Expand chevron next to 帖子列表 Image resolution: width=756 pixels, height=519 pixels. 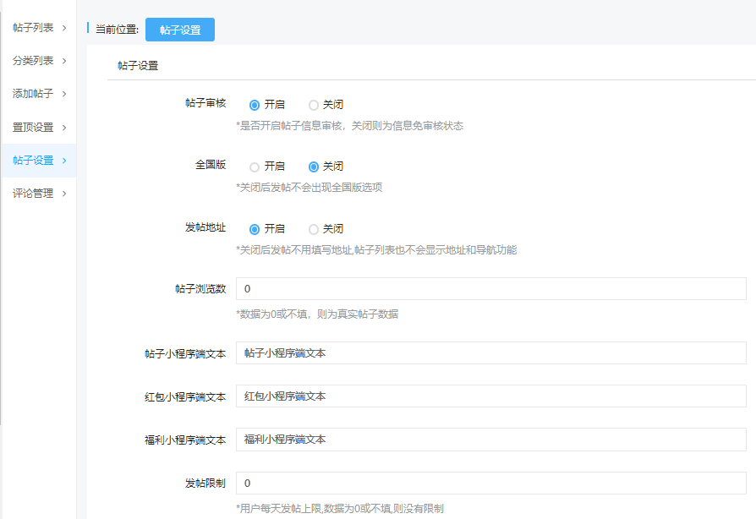(64, 28)
